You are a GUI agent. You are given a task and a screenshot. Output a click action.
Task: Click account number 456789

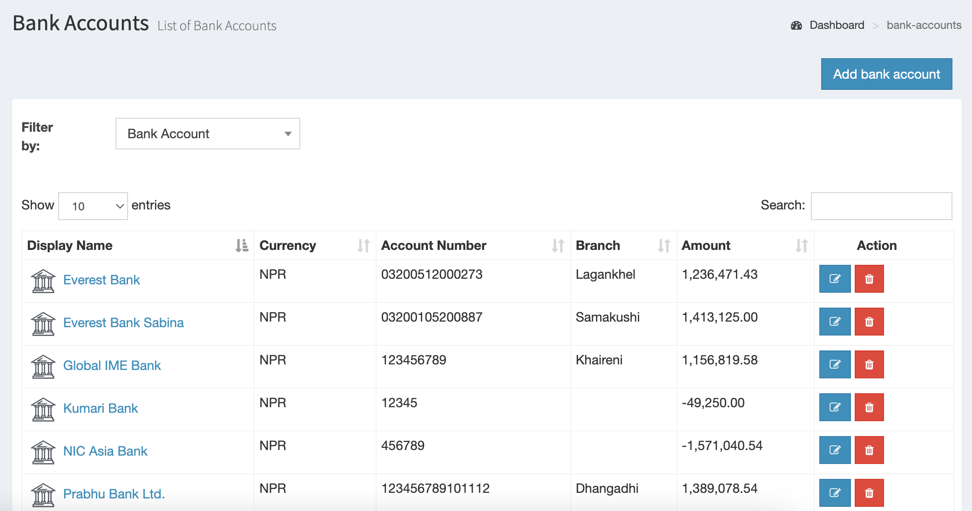[403, 445]
